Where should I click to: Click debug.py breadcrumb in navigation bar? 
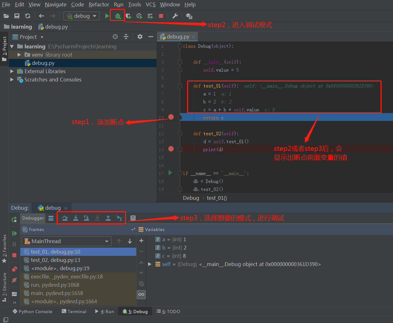point(53,27)
